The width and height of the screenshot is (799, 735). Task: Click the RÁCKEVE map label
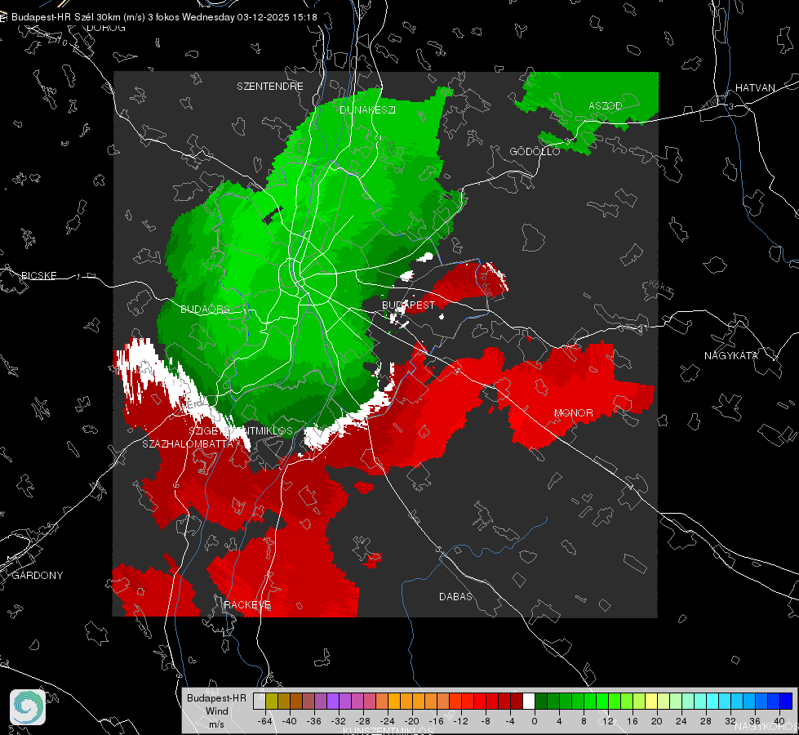(x=247, y=604)
